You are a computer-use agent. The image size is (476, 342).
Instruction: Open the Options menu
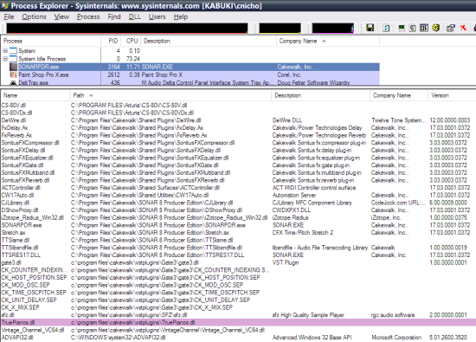(34, 16)
